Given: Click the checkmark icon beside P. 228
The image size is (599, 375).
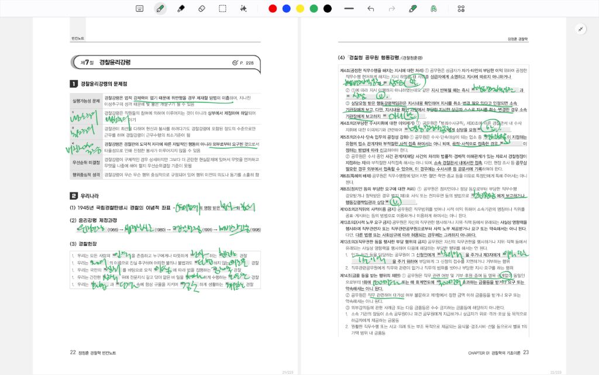Looking at the screenshot, I should pos(235,63).
